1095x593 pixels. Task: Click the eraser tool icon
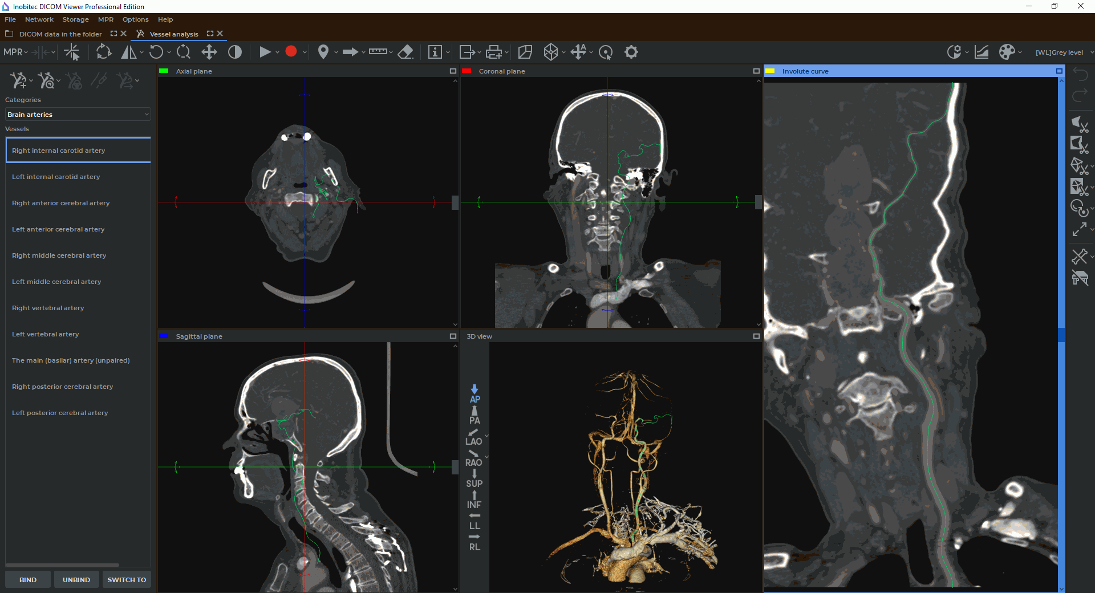[405, 52]
